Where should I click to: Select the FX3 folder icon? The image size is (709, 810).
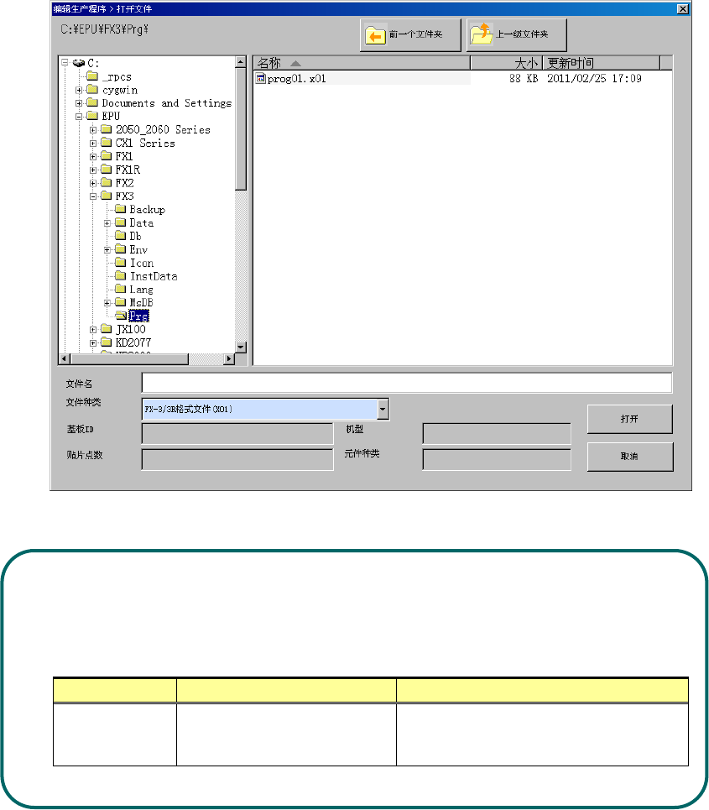coord(107,196)
